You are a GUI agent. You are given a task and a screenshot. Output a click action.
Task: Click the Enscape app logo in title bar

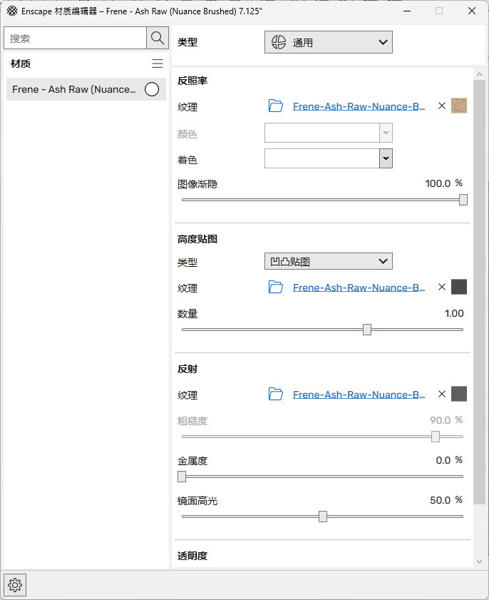[12, 11]
